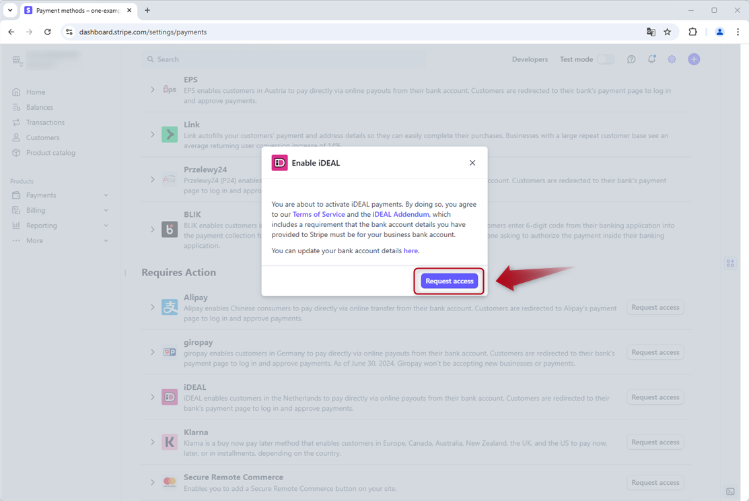Screen dimensions: 749x501
Task: Click the Alipay logo icon
Action: pyautogui.click(x=170, y=307)
